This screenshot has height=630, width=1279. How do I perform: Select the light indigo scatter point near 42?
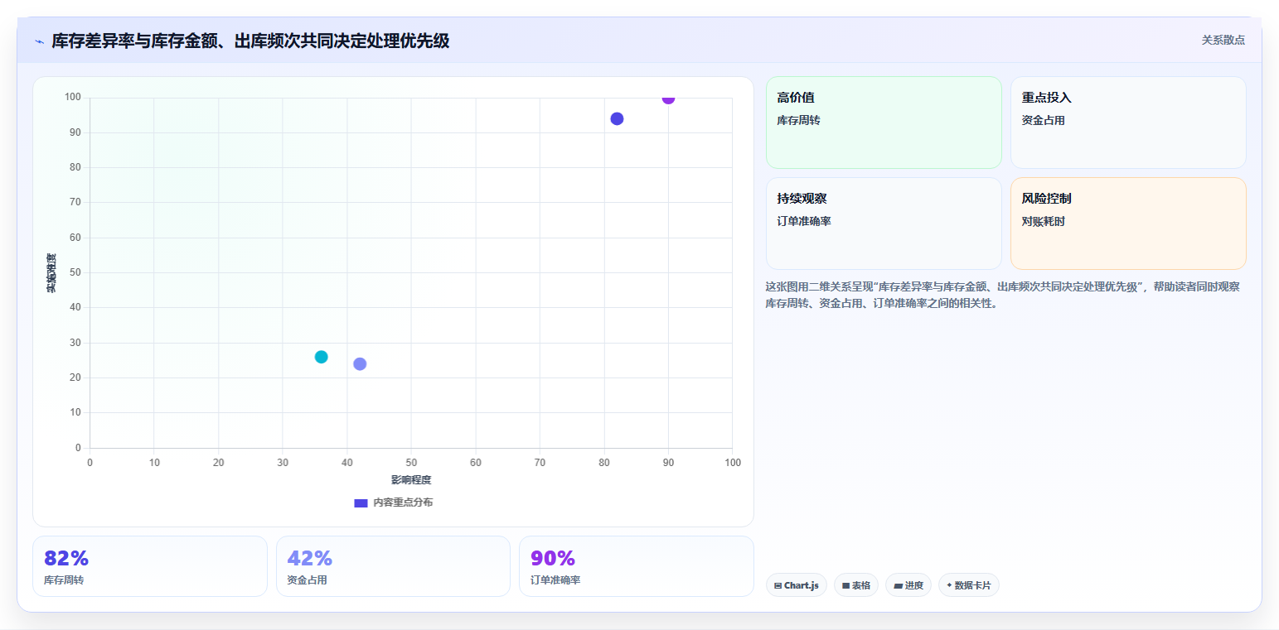360,364
